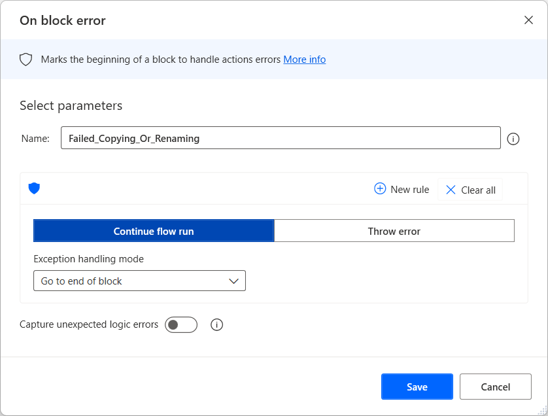548x416 pixels.
Task: Click the dropdown chevron on Go to end of block
Action: [234, 281]
